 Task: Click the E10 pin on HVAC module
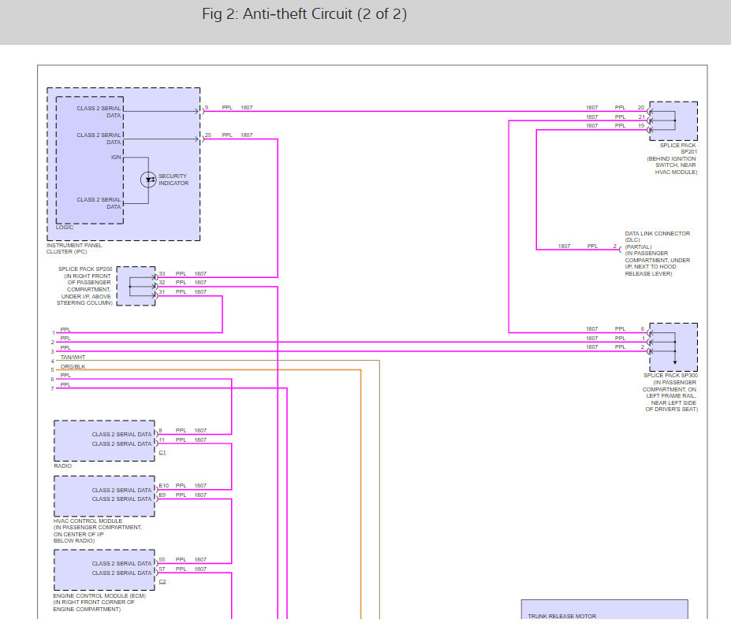pos(163,486)
